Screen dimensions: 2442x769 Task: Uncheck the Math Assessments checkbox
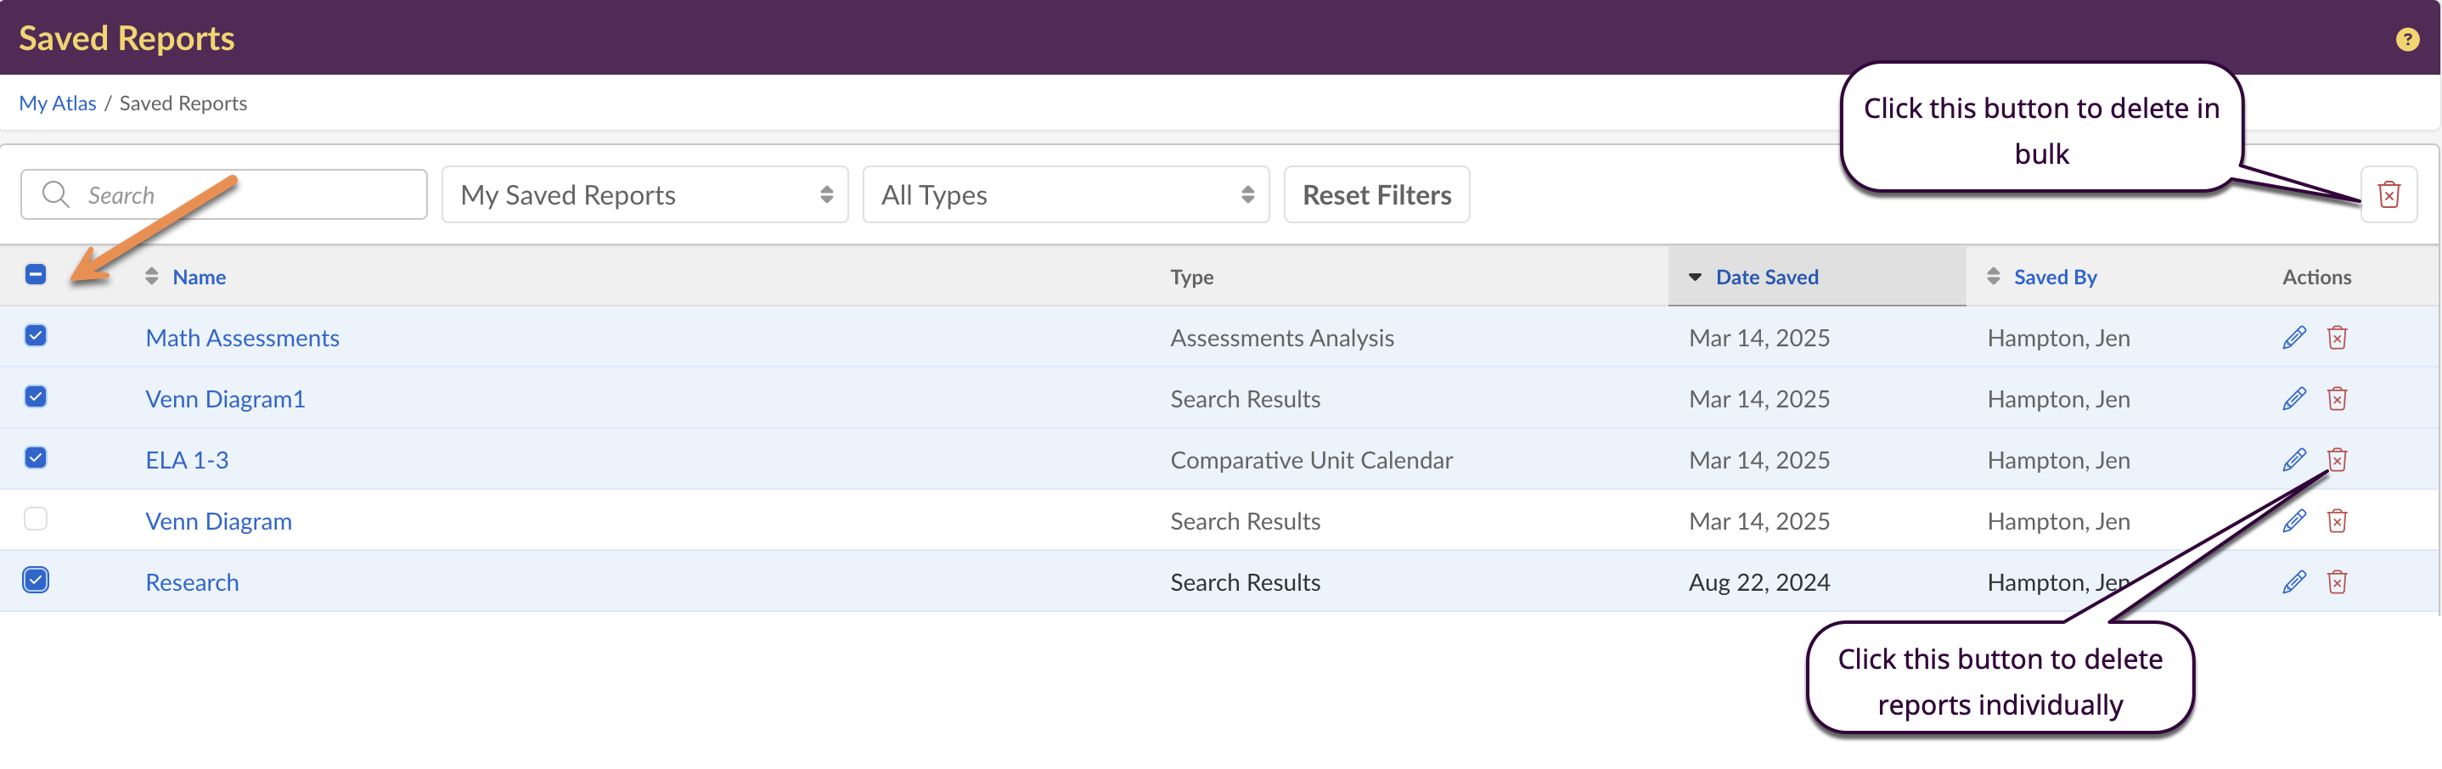(36, 335)
